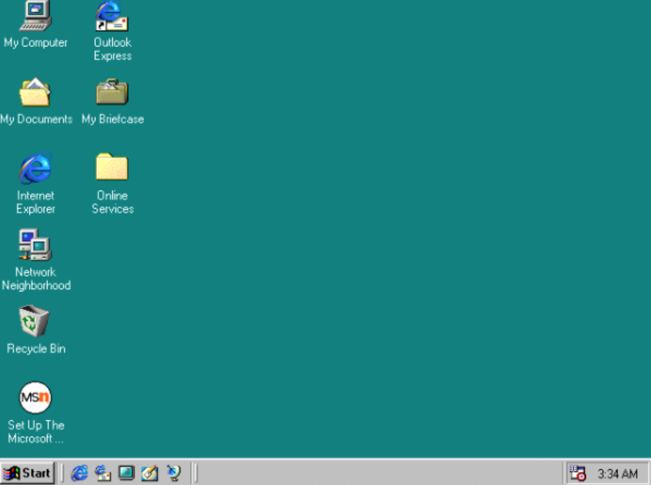Click the Show Desktop Quick Launch icon
The height and width of the screenshot is (485, 651).
click(x=126, y=473)
